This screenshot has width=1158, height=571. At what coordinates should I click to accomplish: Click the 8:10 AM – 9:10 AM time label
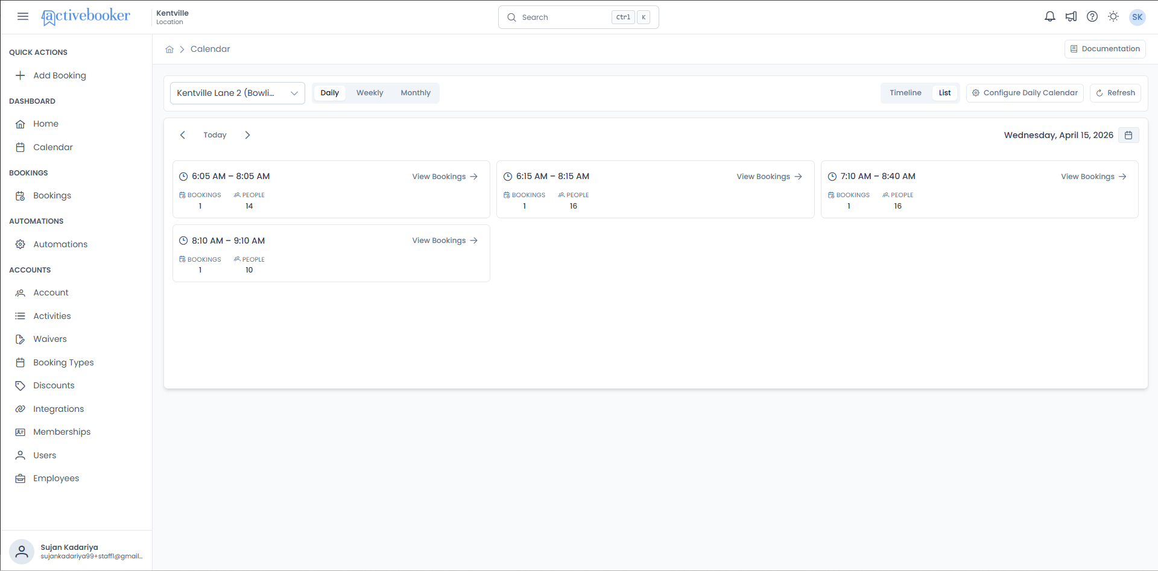[x=228, y=241]
